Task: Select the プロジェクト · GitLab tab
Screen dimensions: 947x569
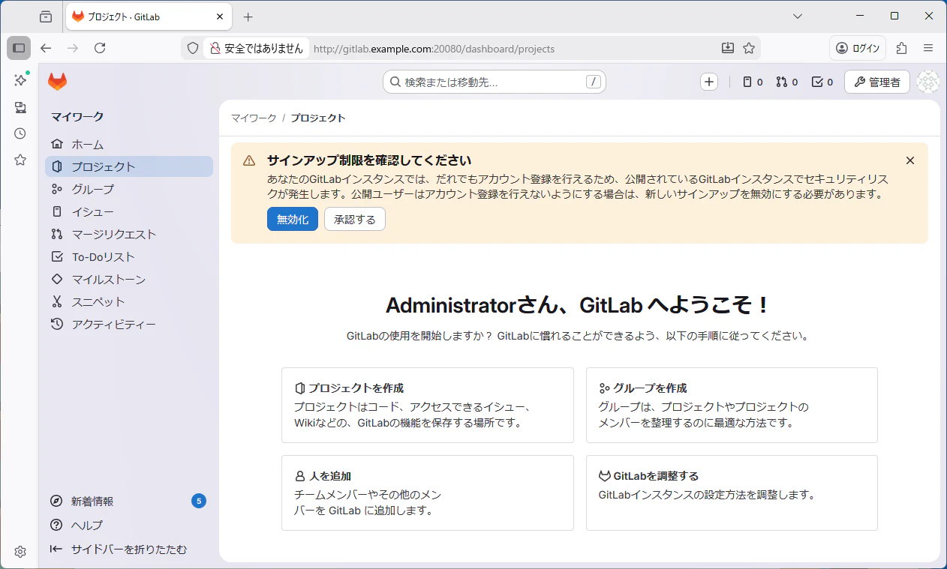Action: pos(149,16)
